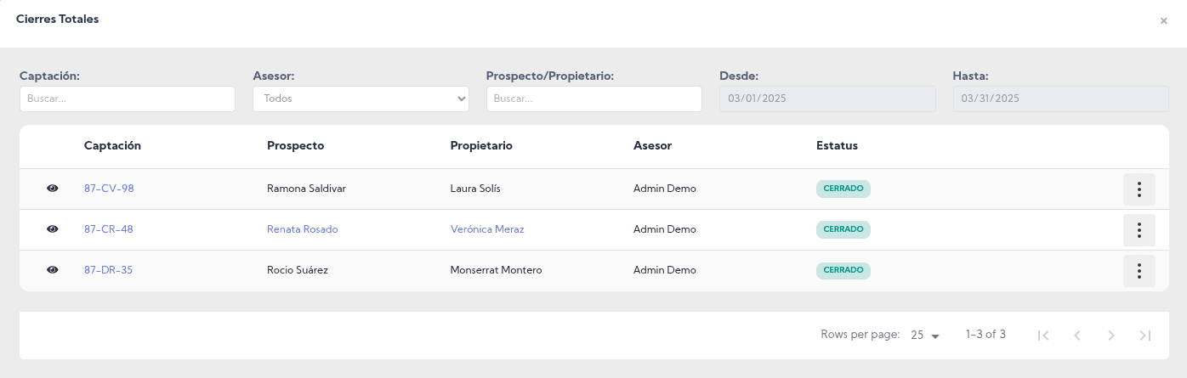Jump to the last page of results
Viewport: 1187px width, 378px height.
tap(1145, 336)
